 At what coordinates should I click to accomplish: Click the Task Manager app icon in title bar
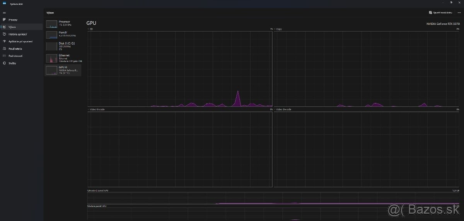[4, 3]
